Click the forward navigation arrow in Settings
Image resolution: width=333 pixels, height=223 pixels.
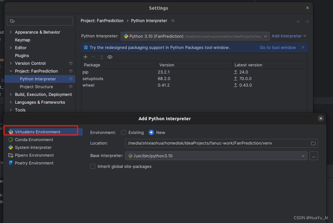(x=307, y=21)
